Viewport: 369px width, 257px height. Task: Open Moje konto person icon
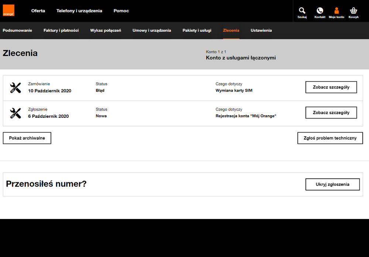click(336, 11)
